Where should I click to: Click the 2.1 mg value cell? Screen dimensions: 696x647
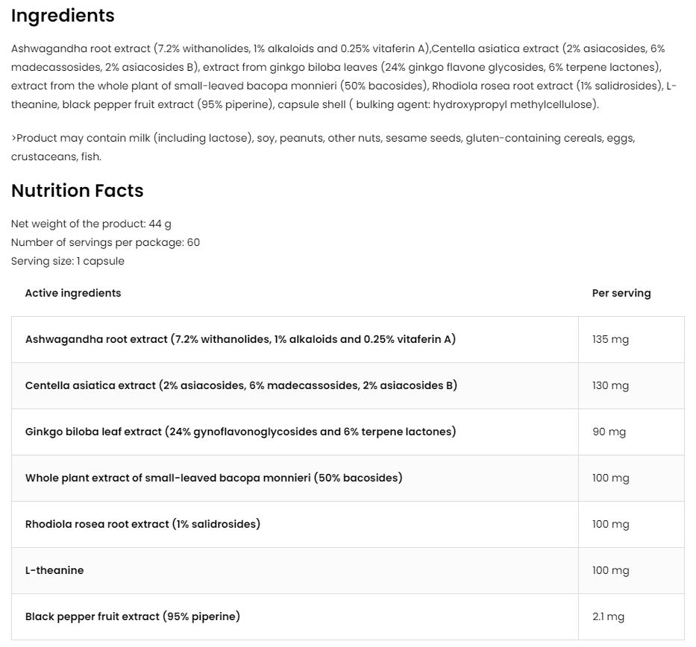(608, 616)
